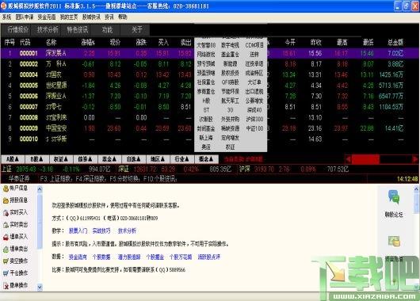This screenshot has width=420, height=301.
Task: Click sidebar scroll-down arrow near 撤单操作
Action: tap(40, 288)
